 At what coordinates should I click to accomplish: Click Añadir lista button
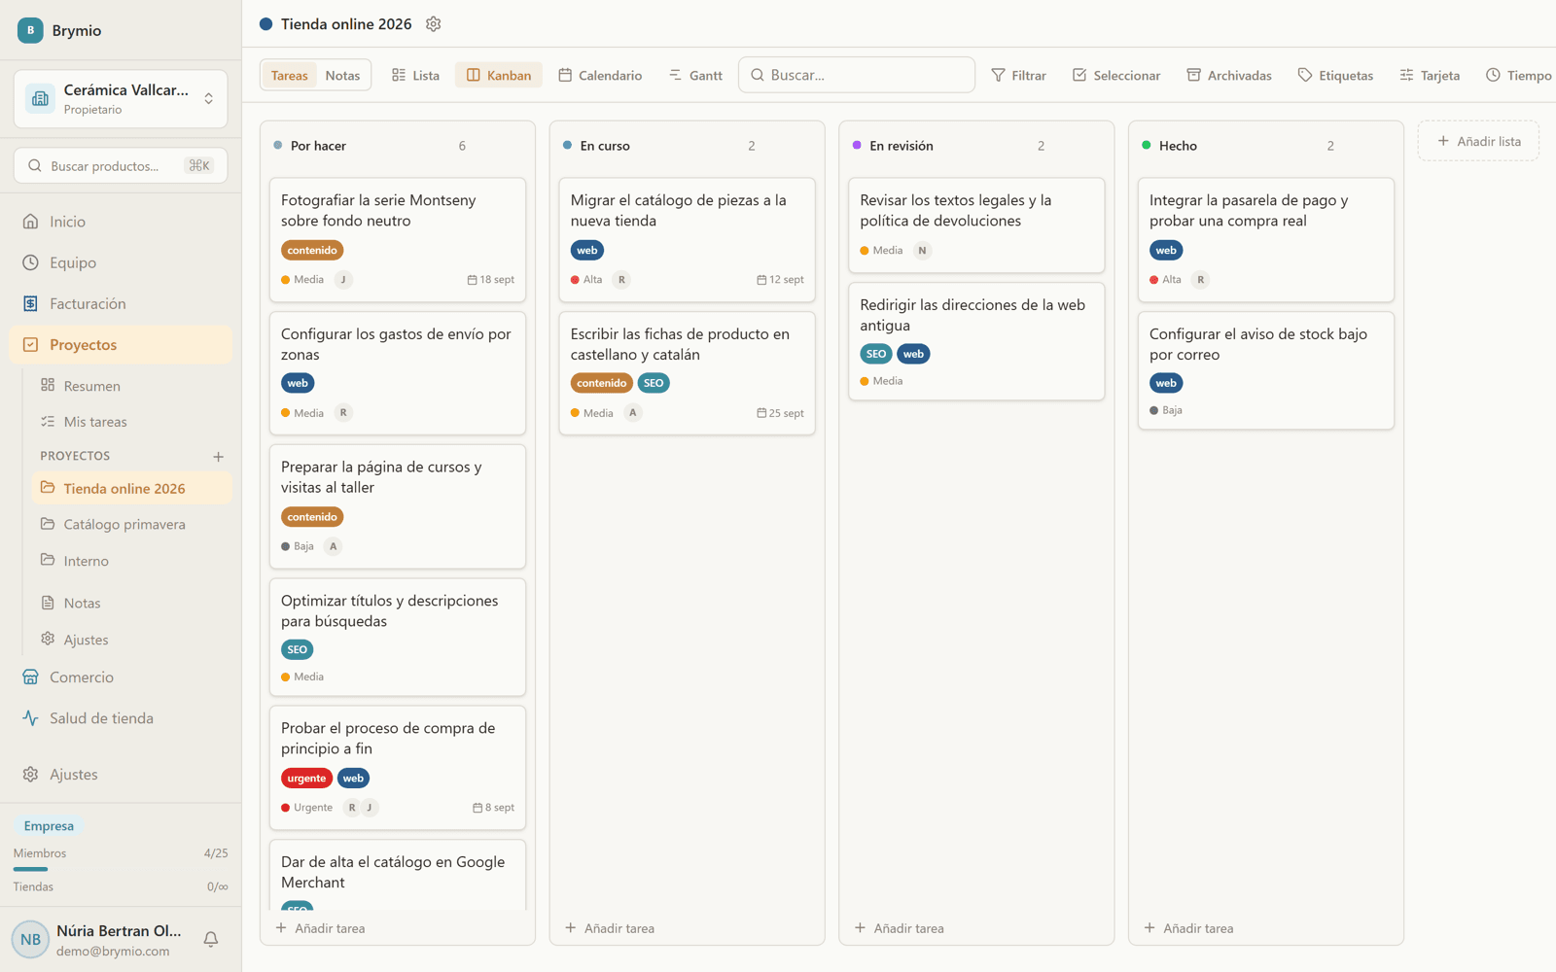coord(1478,141)
